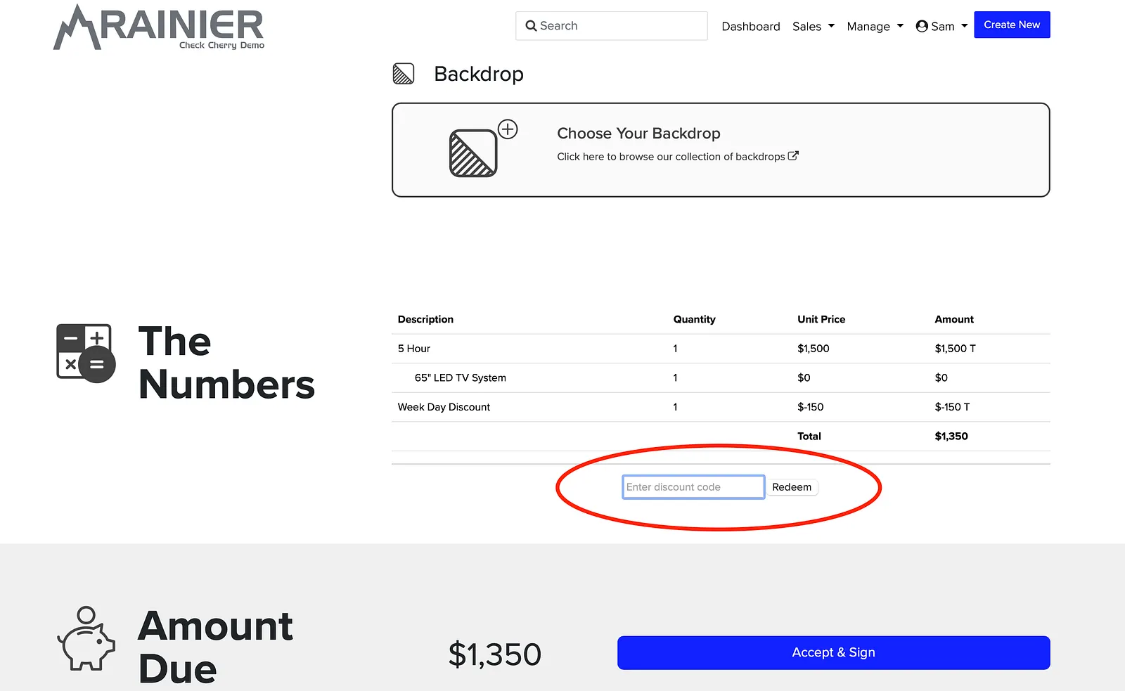This screenshot has height=691, width=1125.
Task: Click the Search input field
Action: 612,26
